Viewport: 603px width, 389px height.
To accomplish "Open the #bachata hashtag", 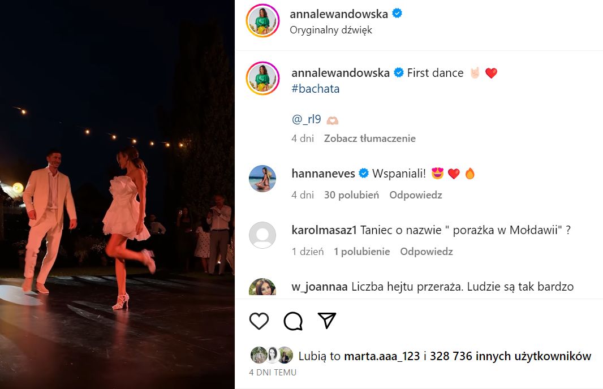I will pyautogui.click(x=315, y=89).
